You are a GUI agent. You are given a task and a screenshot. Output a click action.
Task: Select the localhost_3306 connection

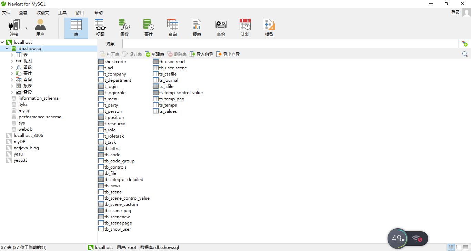coord(28,135)
